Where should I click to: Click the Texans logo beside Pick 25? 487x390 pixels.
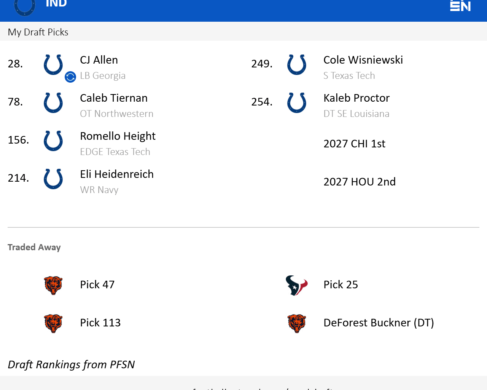point(296,286)
